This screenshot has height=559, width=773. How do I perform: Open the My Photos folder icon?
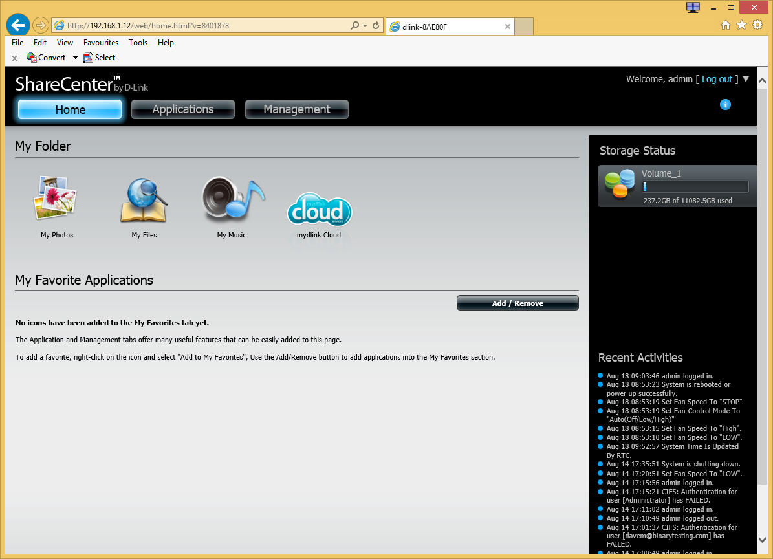pyautogui.click(x=55, y=197)
